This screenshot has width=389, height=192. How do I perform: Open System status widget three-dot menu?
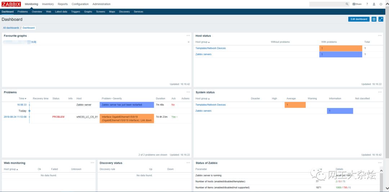[x=380, y=92]
